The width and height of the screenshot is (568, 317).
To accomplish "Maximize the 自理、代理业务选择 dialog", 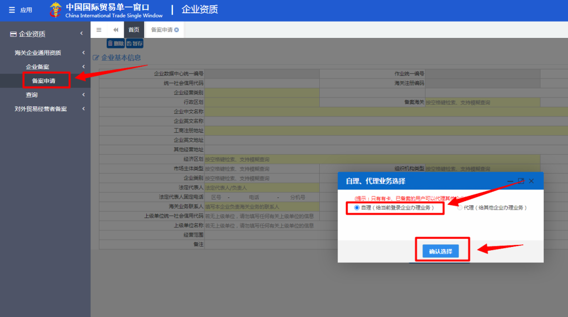I will click(x=521, y=181).
